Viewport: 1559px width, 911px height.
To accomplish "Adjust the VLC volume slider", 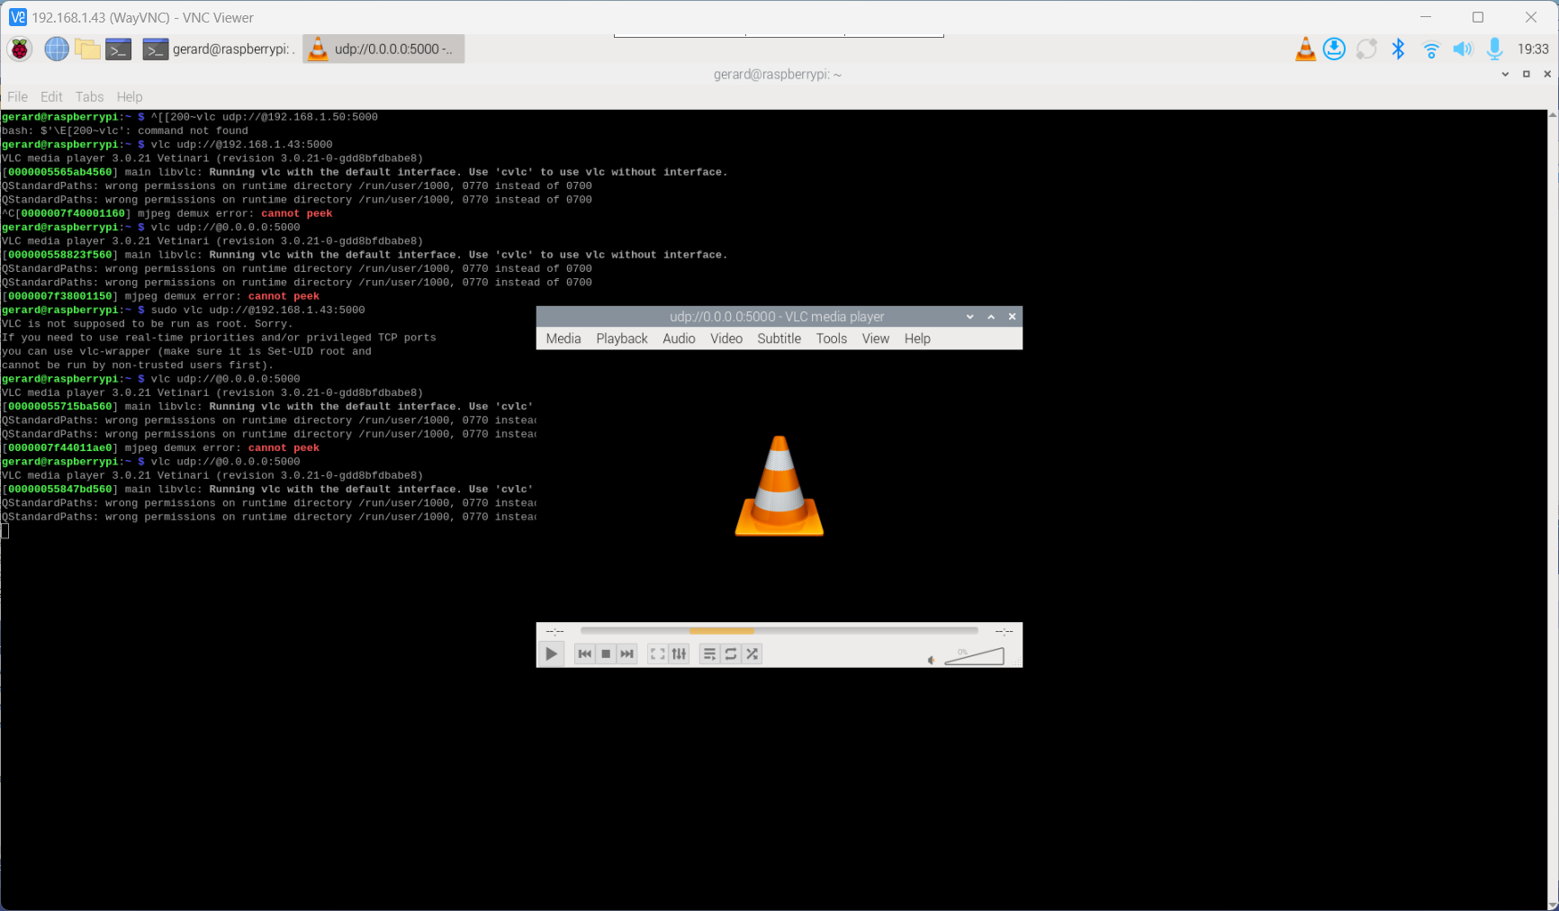I will click(x=975, y=656).
